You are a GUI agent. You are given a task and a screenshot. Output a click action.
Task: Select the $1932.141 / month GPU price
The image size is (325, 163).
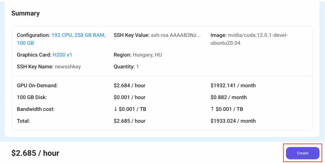pyautogui.click(x=233, y=85)
